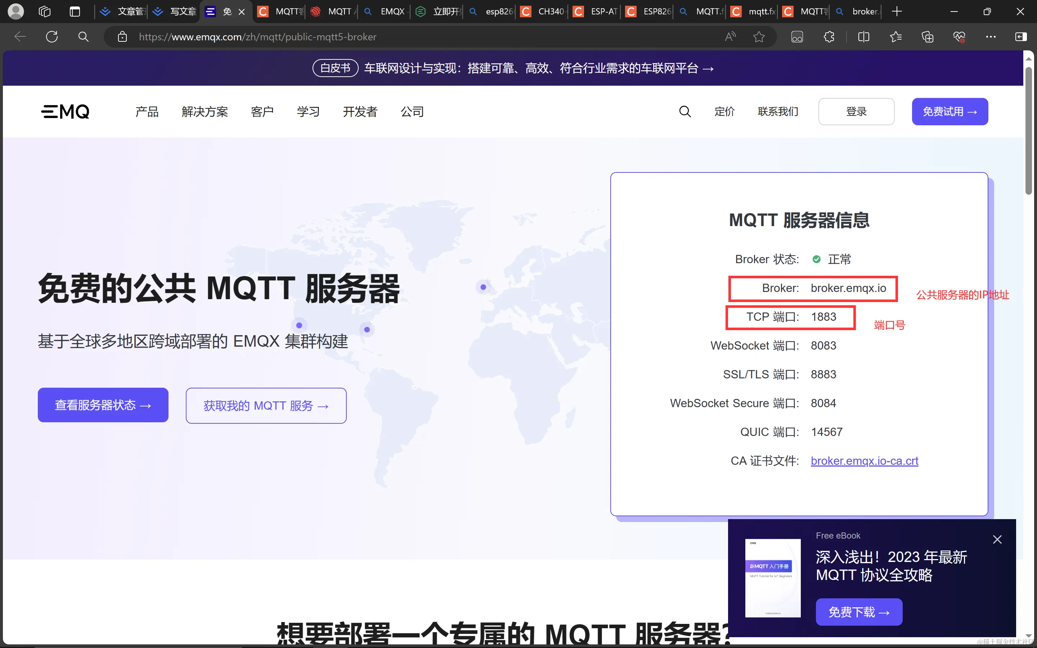Close the active EMQX tab
The image size is (1037, 648).
coord(242,12)
